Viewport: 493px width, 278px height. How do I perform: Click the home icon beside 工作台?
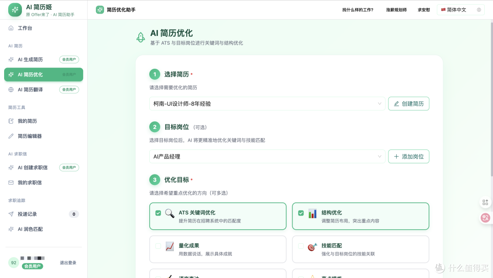[x=11, y=28]
